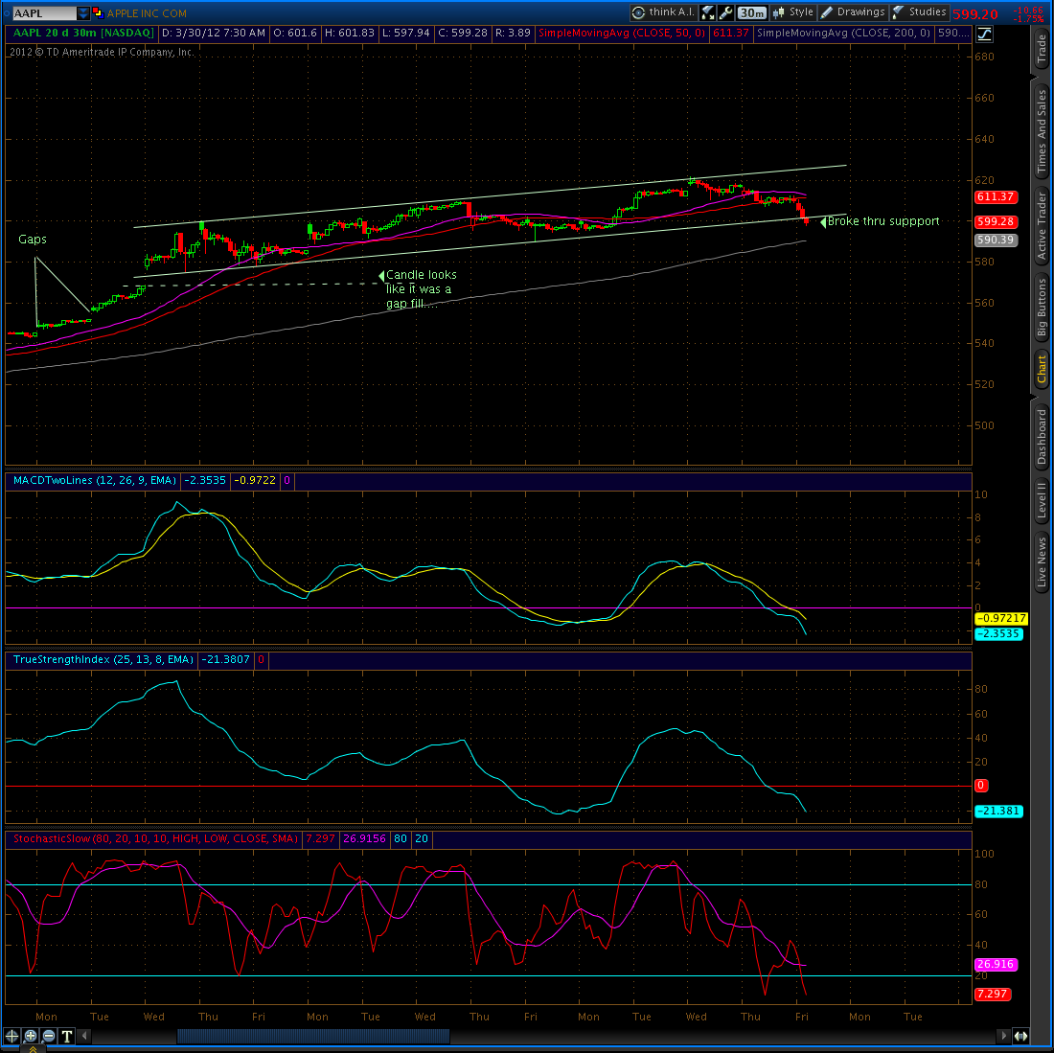Open the Dashboard side tab
Image resolution: width=1054 pixels, height=1053 pixels.
pos(1042,437)
